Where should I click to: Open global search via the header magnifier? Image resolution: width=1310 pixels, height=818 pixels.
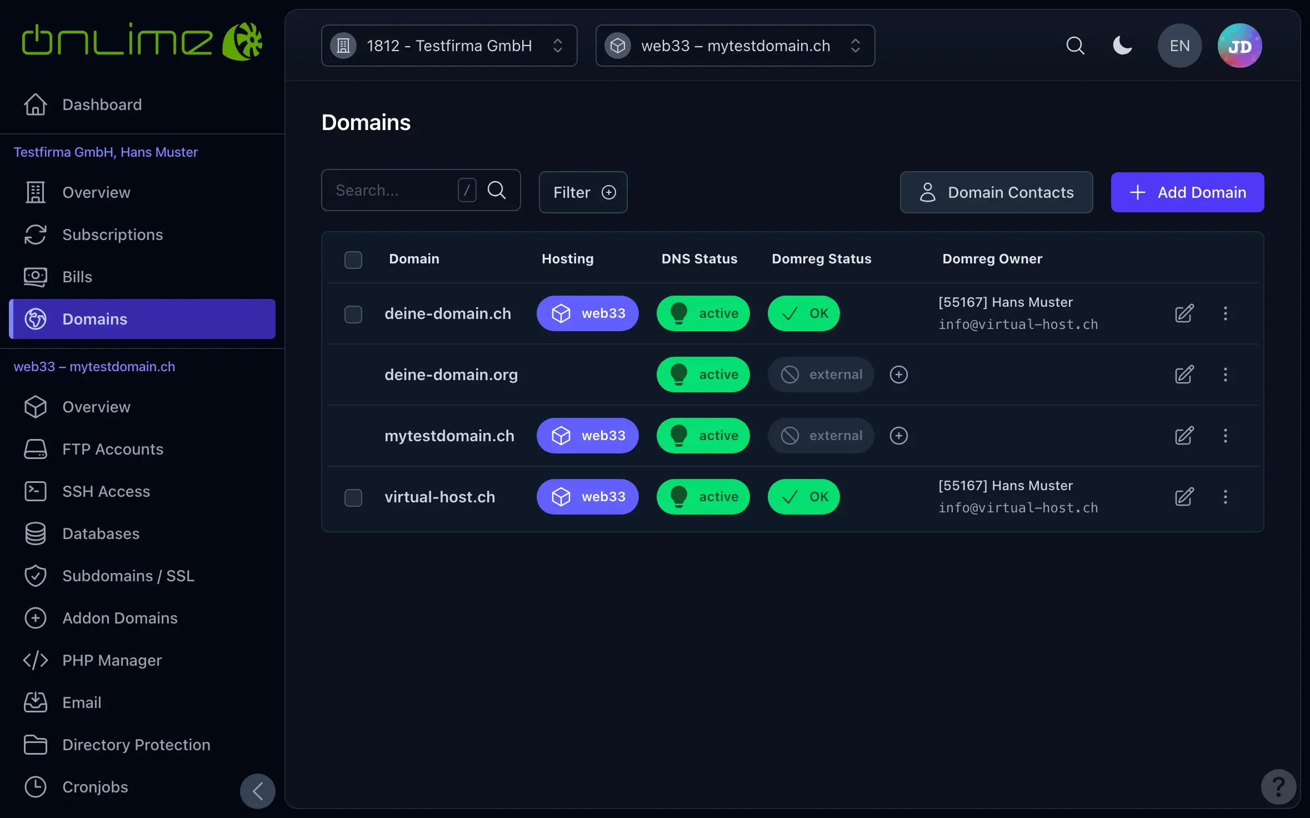1075,46
